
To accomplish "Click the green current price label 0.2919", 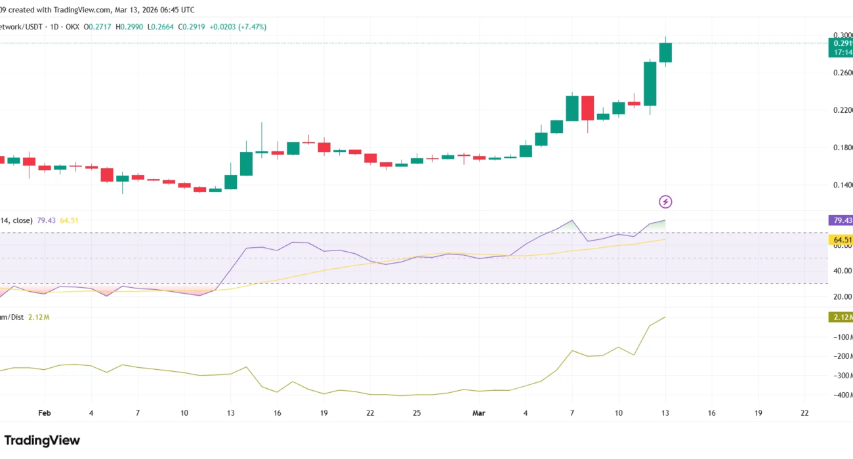I will (x=840, y=43).
